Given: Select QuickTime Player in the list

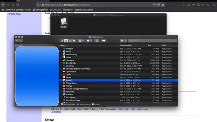Looking at the screenshot, I should point(119,100).
